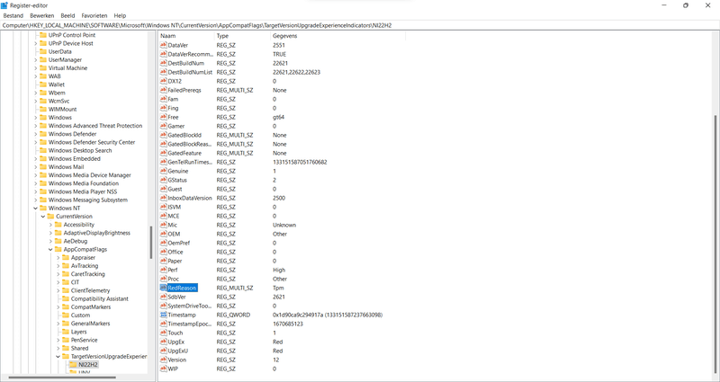
Task: Expand the UPnP Device Host node
Action: pos(35,43)
